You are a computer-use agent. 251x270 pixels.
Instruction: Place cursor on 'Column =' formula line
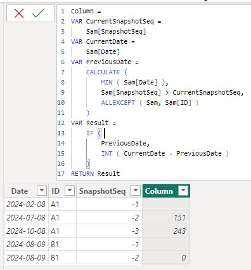pos(86,11)
